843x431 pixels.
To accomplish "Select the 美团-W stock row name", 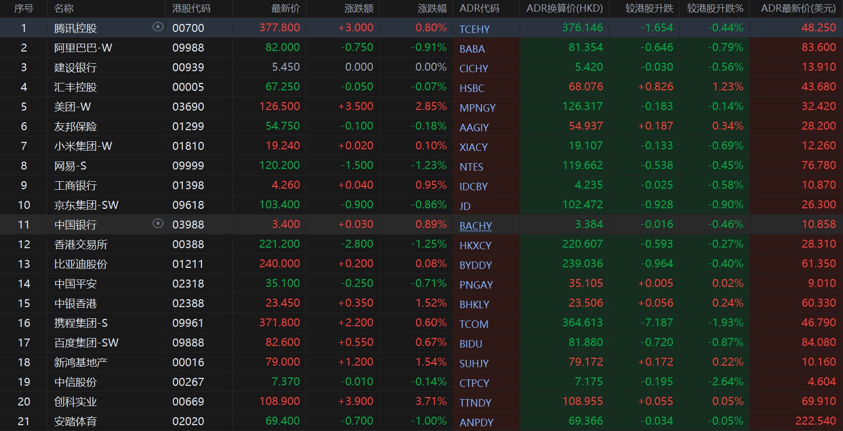I will click(x=72, y=107).
